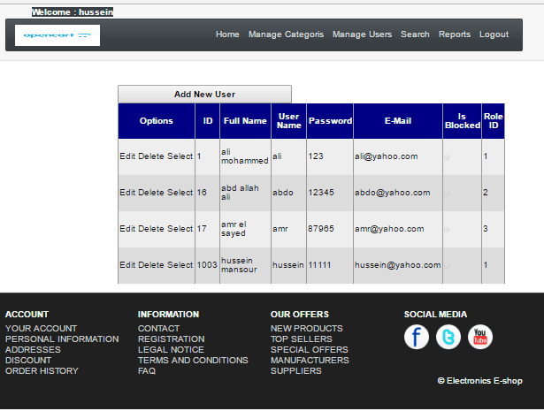Screen dimensions: 544x411
Task: Open the Manage Users menu item
Action: (362, 34)
